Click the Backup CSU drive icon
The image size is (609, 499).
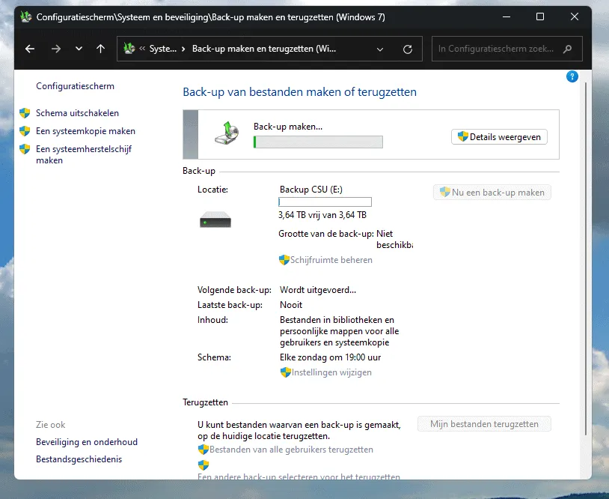point(215,220)
